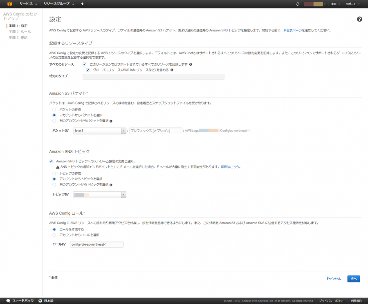The width and height of the screenshot is (368, 304).
Task: Toggle the Amazon SNS トピックへのストリーム checkbox
Action: click(x=51, y=161)
